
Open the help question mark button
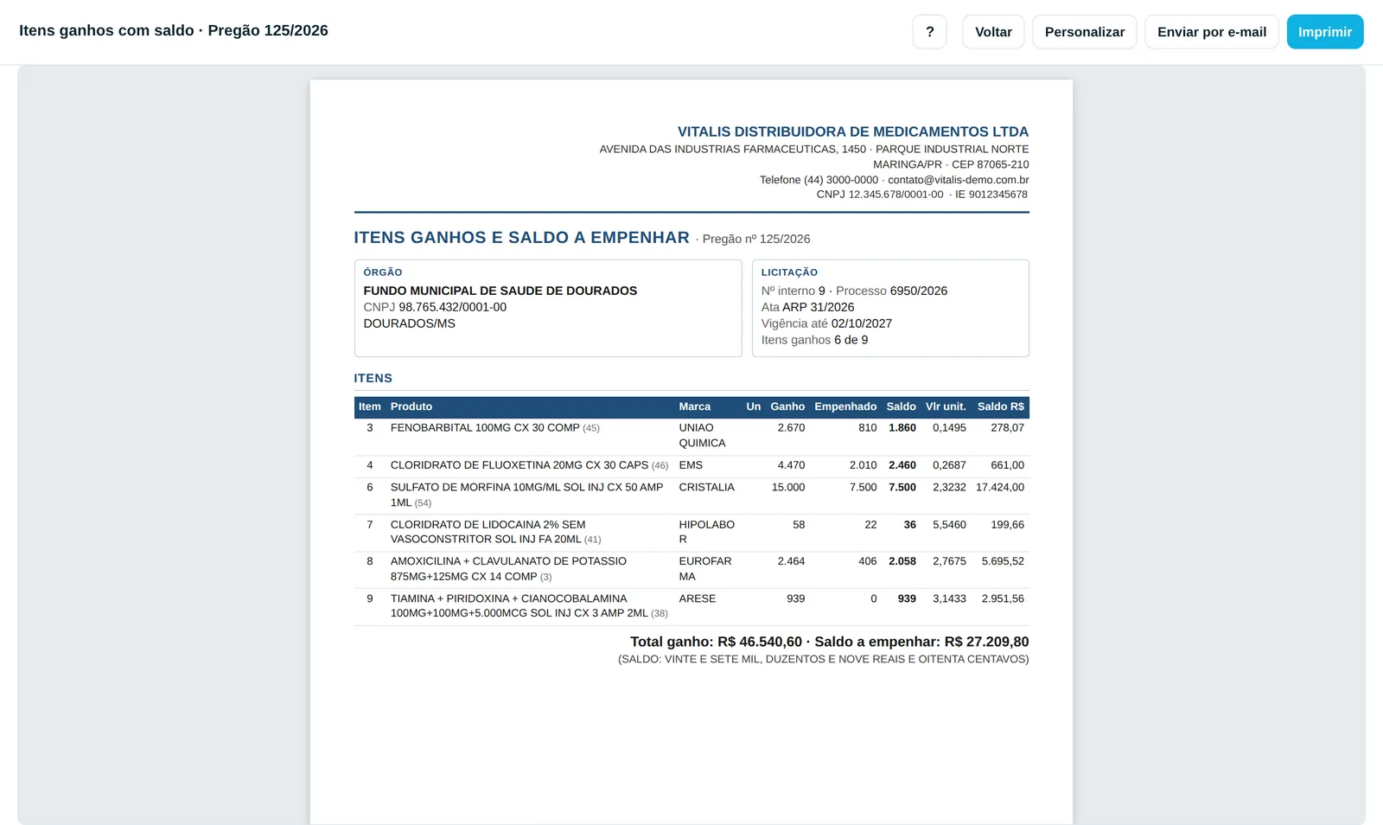tap(929, 32)
